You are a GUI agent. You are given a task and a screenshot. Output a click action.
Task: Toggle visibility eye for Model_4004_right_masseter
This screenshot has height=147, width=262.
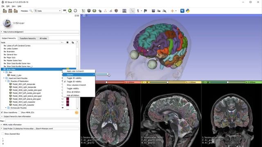tap(63, 102)
